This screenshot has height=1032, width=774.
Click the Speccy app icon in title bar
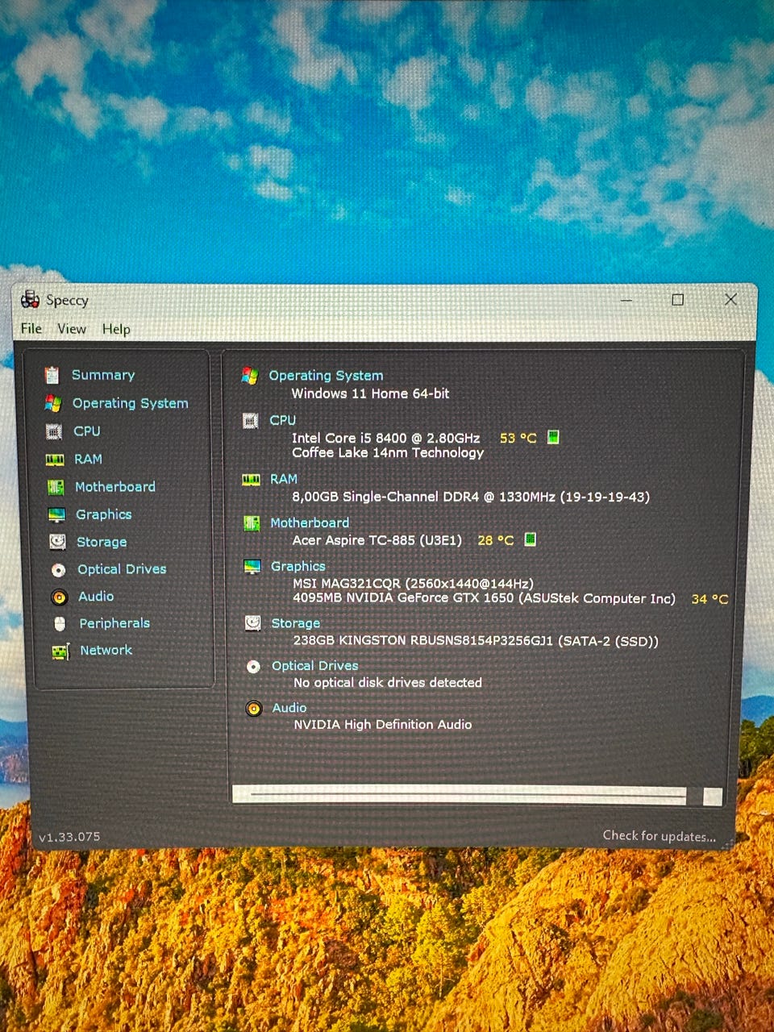pyautogui.click(x=31, y=299)
